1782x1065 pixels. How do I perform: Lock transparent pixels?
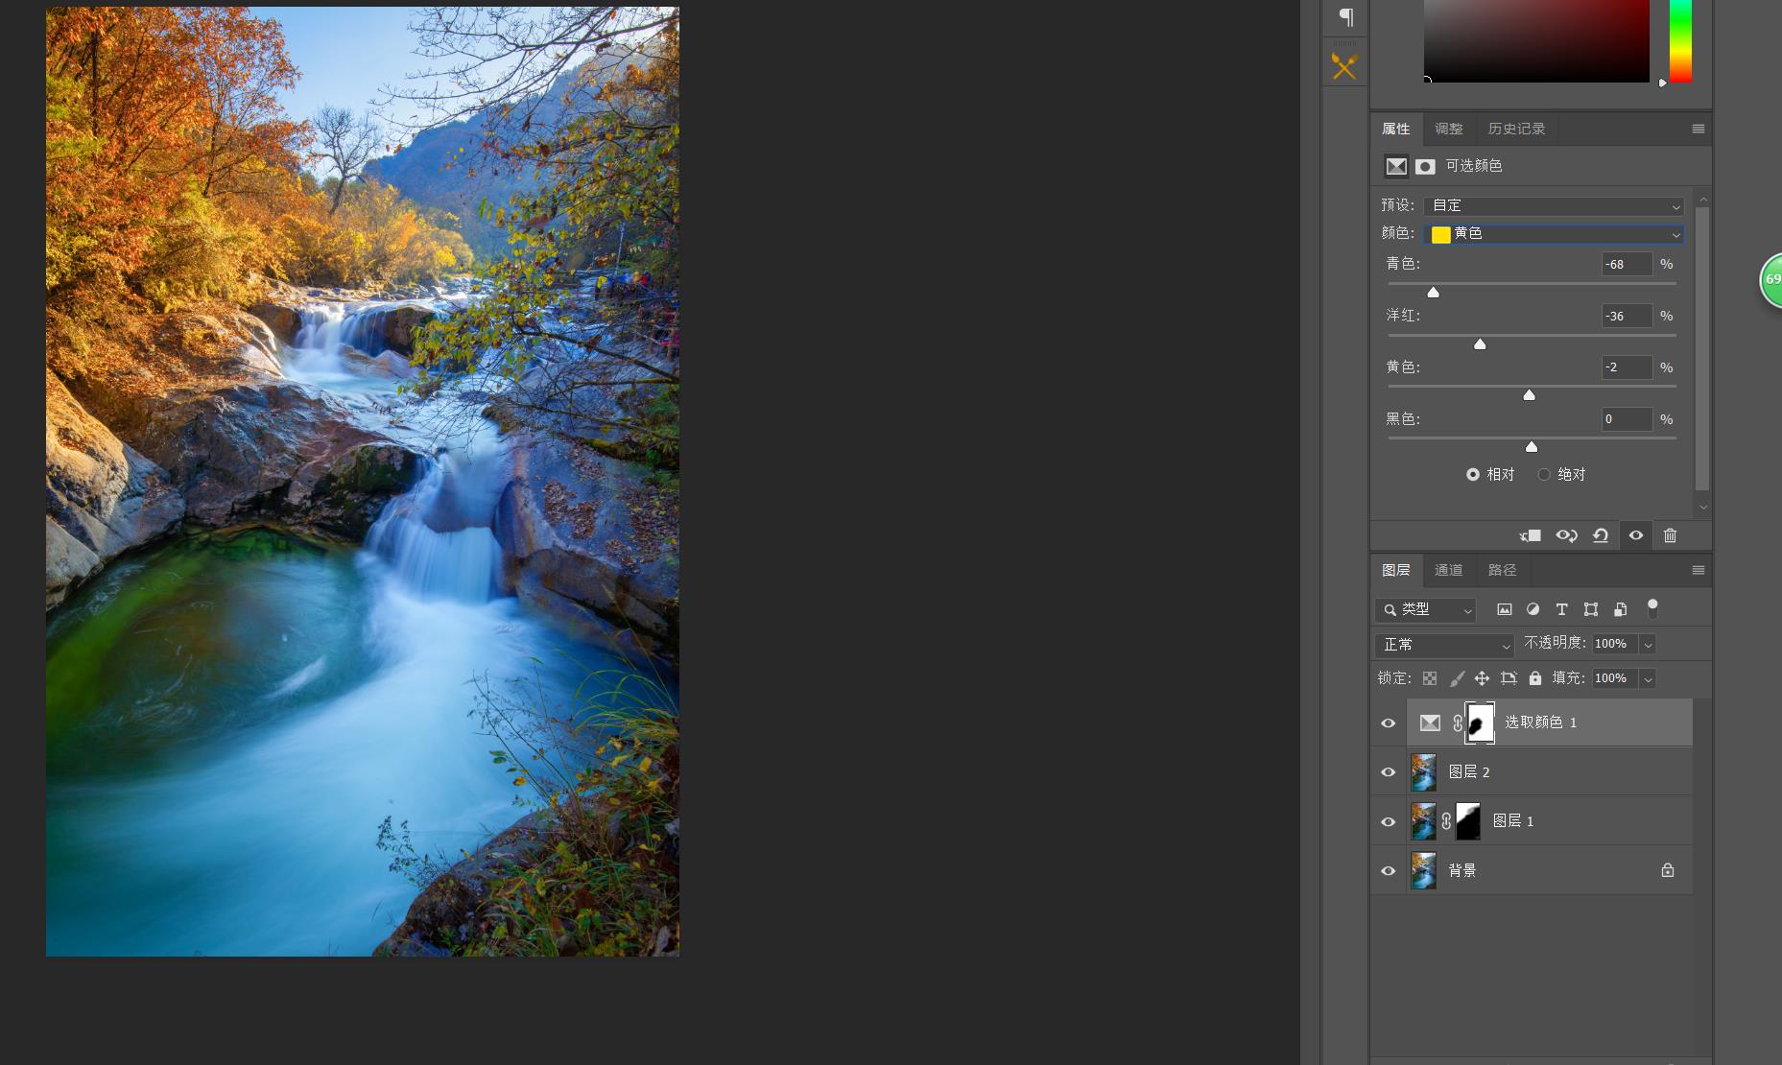coord(1430,678)
